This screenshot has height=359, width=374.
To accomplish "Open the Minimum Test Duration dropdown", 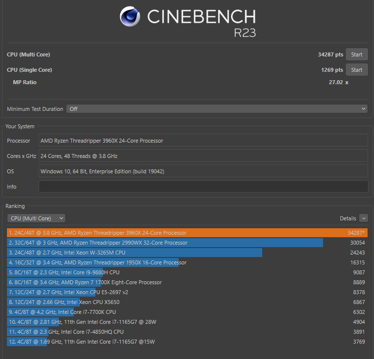I will 217,109.
